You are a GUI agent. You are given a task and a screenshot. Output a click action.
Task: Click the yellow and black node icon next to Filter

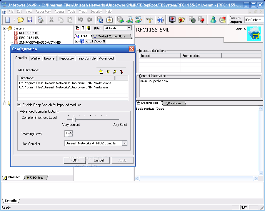tap(89, 28)
